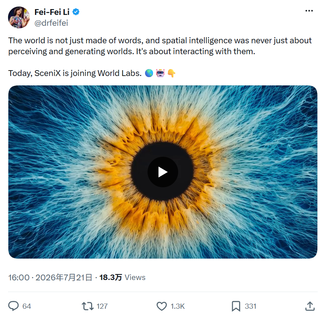This screenshot has width=325, height=320.
Task: Open the @drfeifei handle link
Action: [x=51, y=23]
